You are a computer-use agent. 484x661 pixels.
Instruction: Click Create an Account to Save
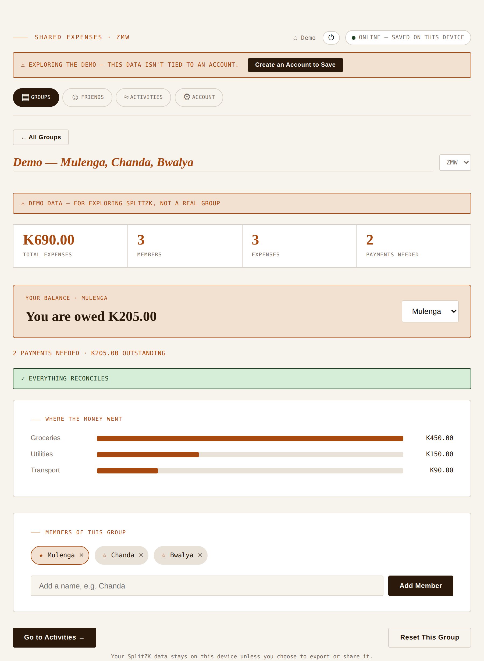coord(295,65)
